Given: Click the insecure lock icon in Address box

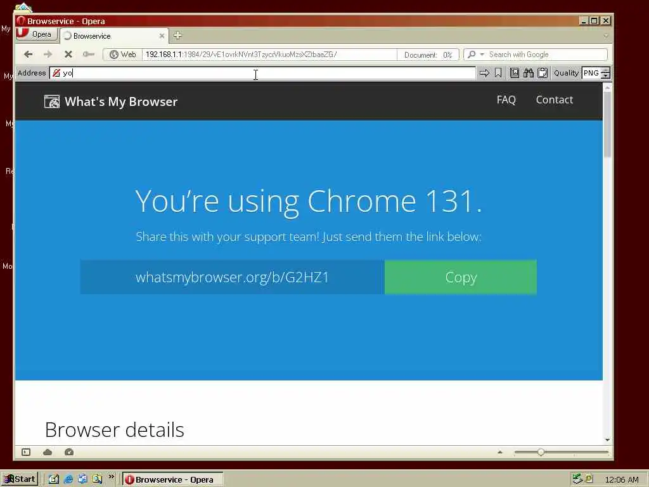Looking at the screenshot, I should click(56, 74).
